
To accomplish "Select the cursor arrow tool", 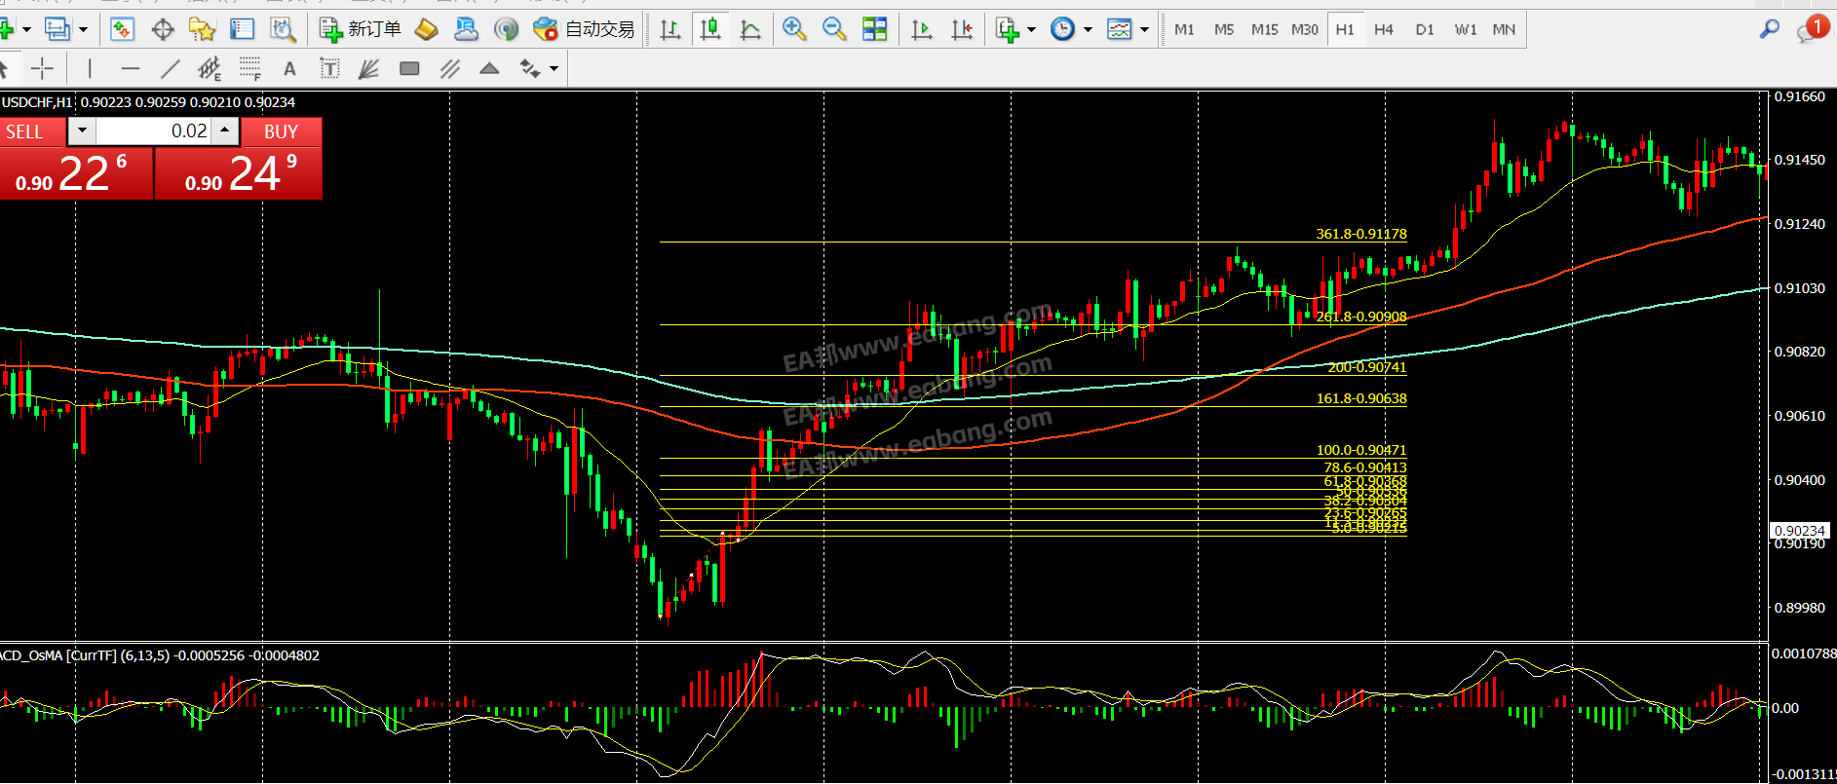I will (5, 68).
